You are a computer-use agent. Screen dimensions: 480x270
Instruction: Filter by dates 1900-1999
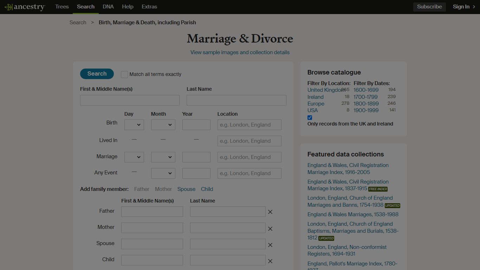tap(366, 110)
